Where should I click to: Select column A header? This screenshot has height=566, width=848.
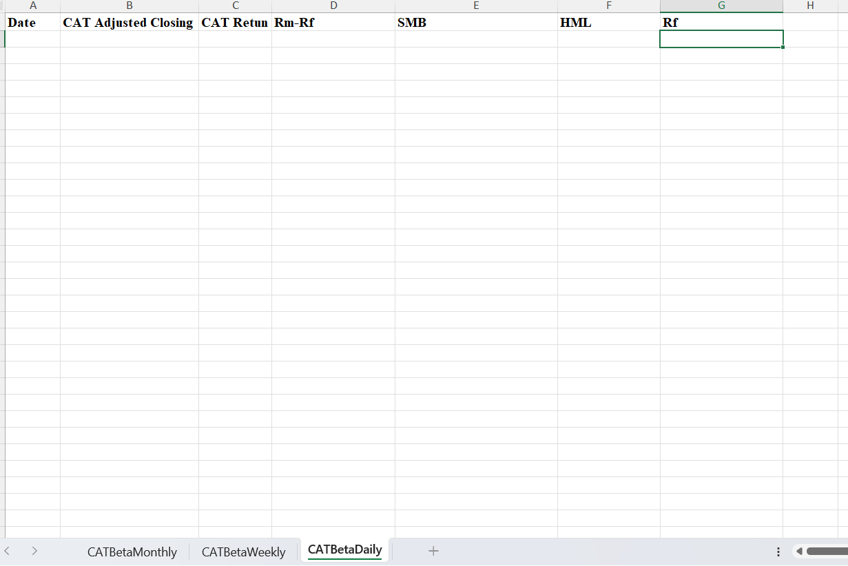click(33, 6)
